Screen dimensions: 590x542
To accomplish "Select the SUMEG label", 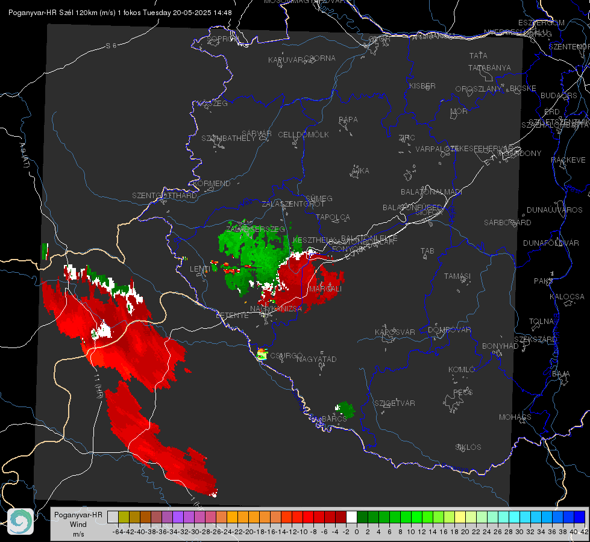I will coord(319,199).
